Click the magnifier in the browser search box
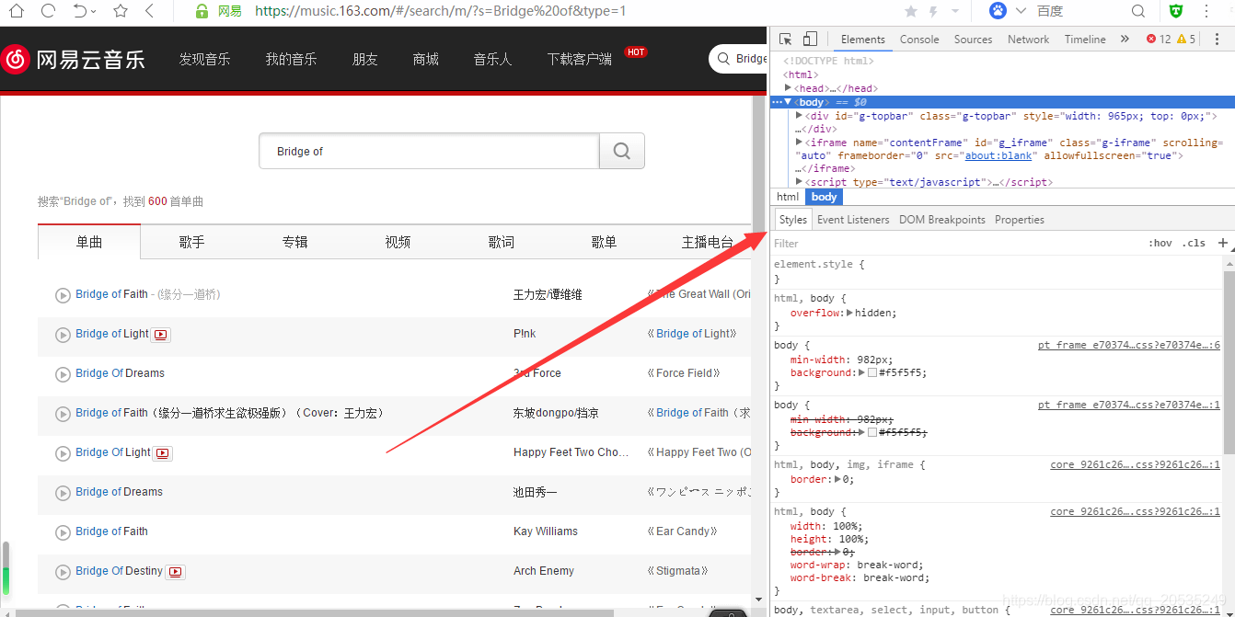This screenshot has width=1235, height=617. coord(1138,11)
